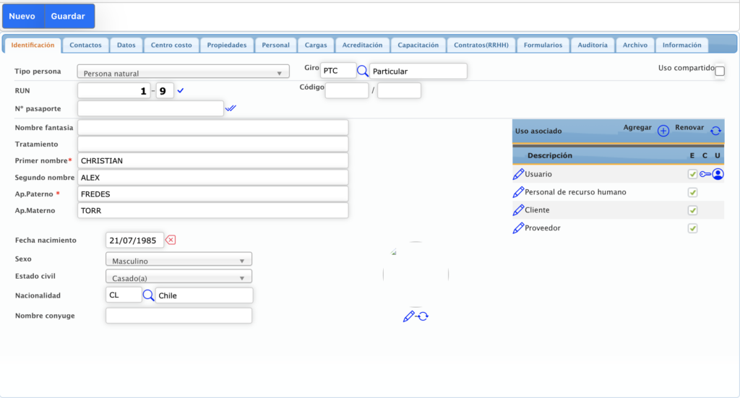
Task: Click the Nacionalidad code field CL
Action: coord(124,295)
